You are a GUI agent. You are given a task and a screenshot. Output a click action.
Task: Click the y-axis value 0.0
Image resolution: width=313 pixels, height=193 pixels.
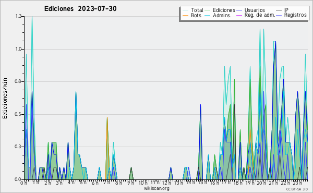click(18, 179)
